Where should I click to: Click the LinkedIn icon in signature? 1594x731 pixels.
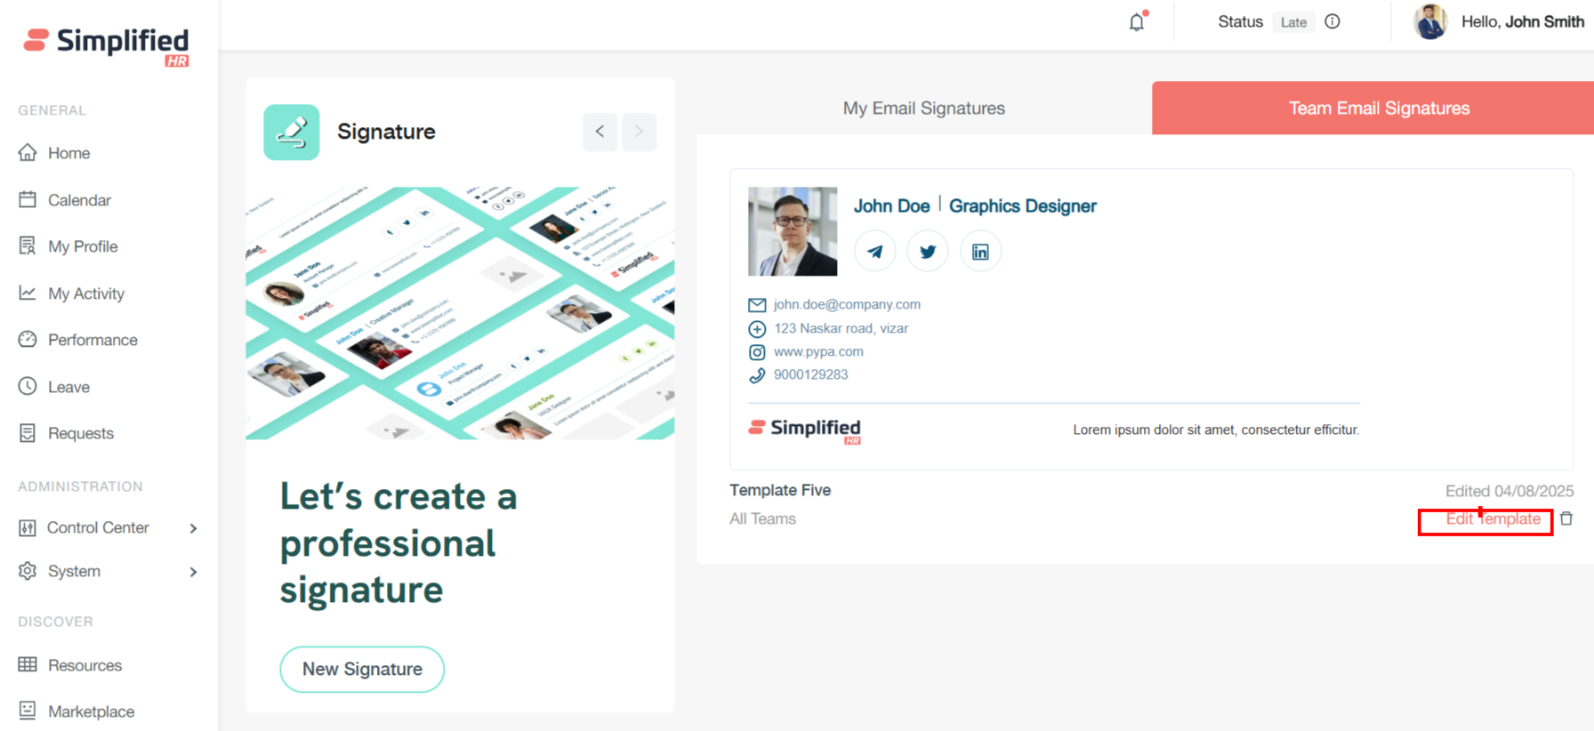tap(979, 252)
